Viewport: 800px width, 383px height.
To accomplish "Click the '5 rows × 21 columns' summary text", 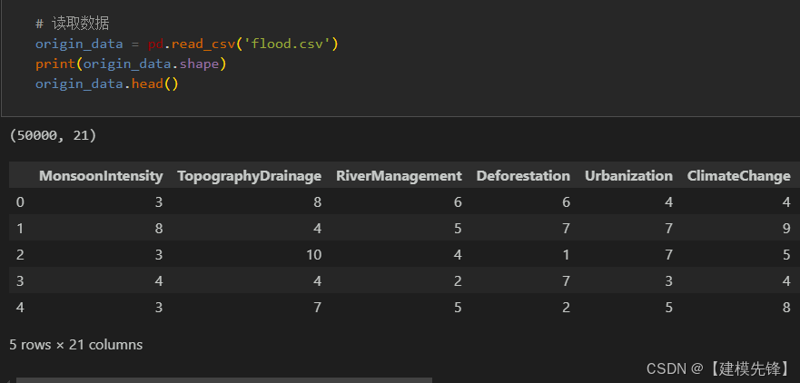I will [x=76, y=345].
